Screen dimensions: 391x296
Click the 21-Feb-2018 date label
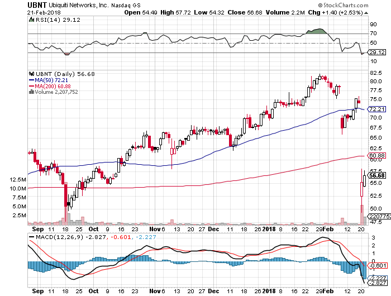44,12
